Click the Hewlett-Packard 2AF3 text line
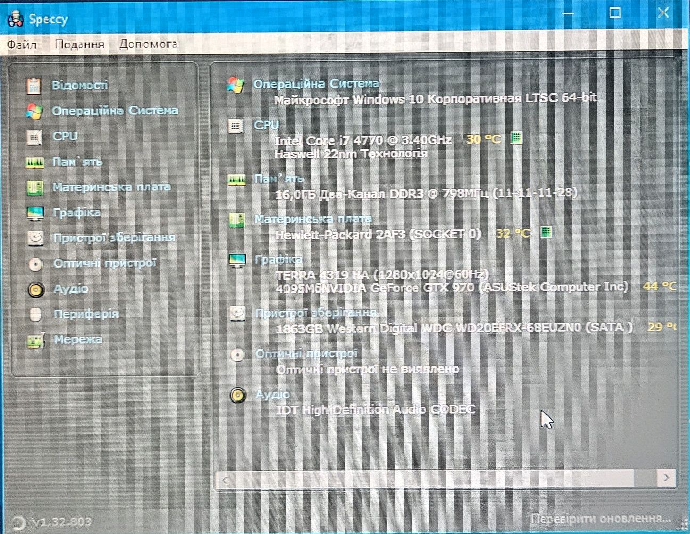This screenshot has width=690, height=534. [x=378, y=234]
